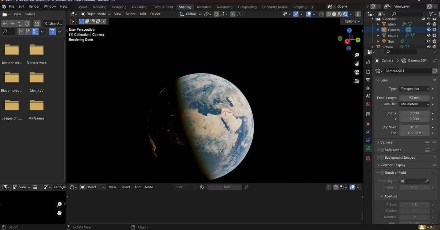Click the Options button in the viewport
This screenshot has height=230, width=440.
point(351,21)
